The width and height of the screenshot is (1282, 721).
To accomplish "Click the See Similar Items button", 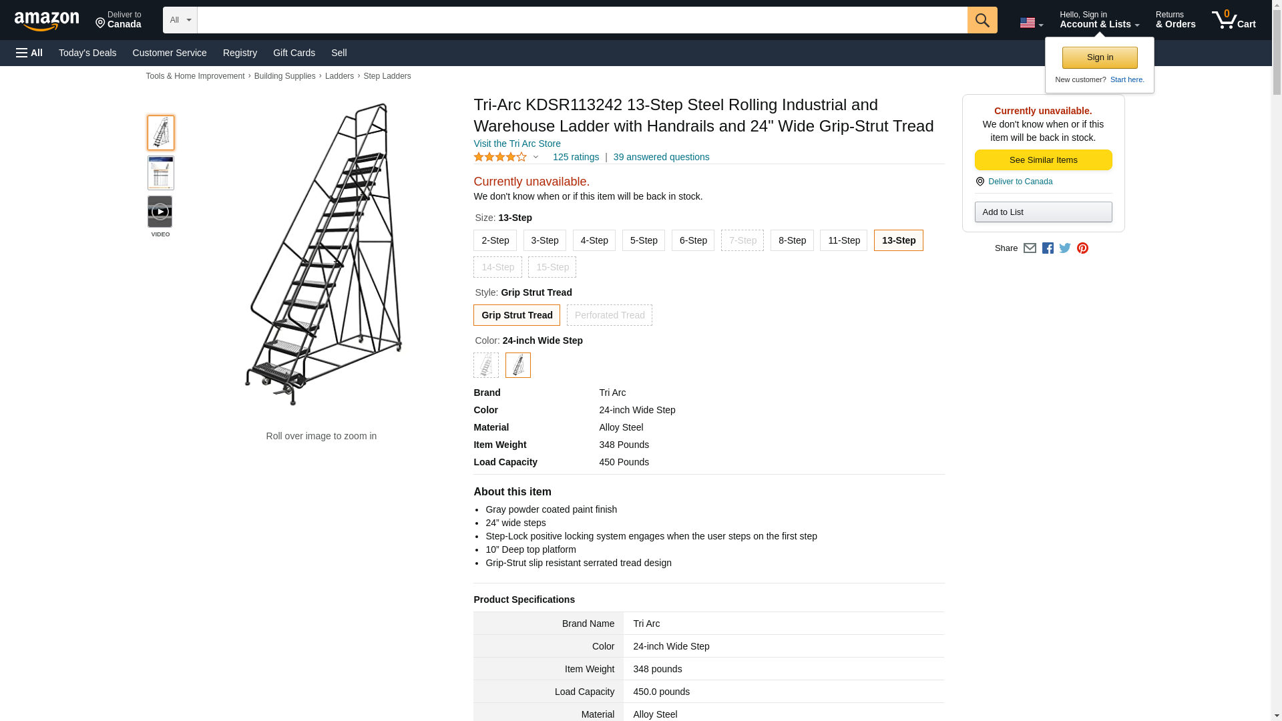I will click(x=1043, y=160).
